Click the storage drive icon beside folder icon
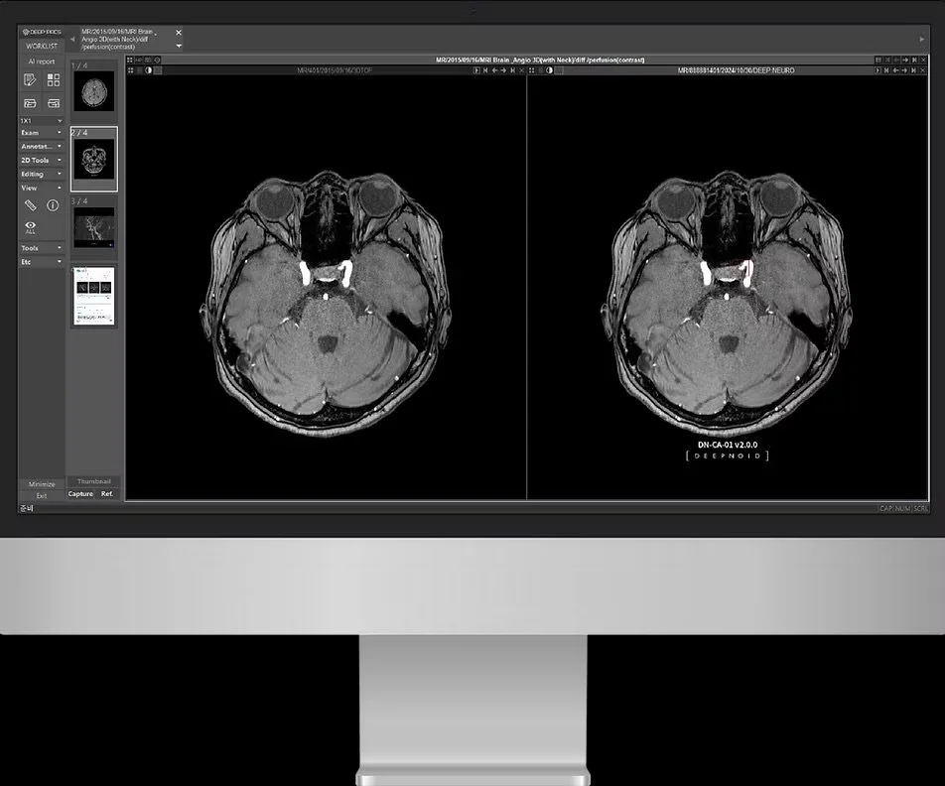The height and width of the screenshot is (786, 945). [x=54, y=103]
